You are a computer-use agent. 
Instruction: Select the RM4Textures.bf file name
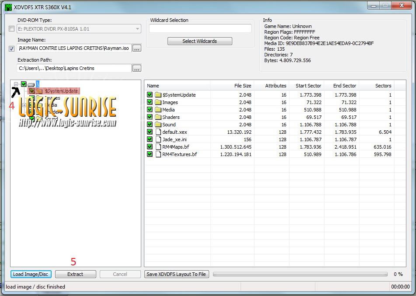coord(180,154)
